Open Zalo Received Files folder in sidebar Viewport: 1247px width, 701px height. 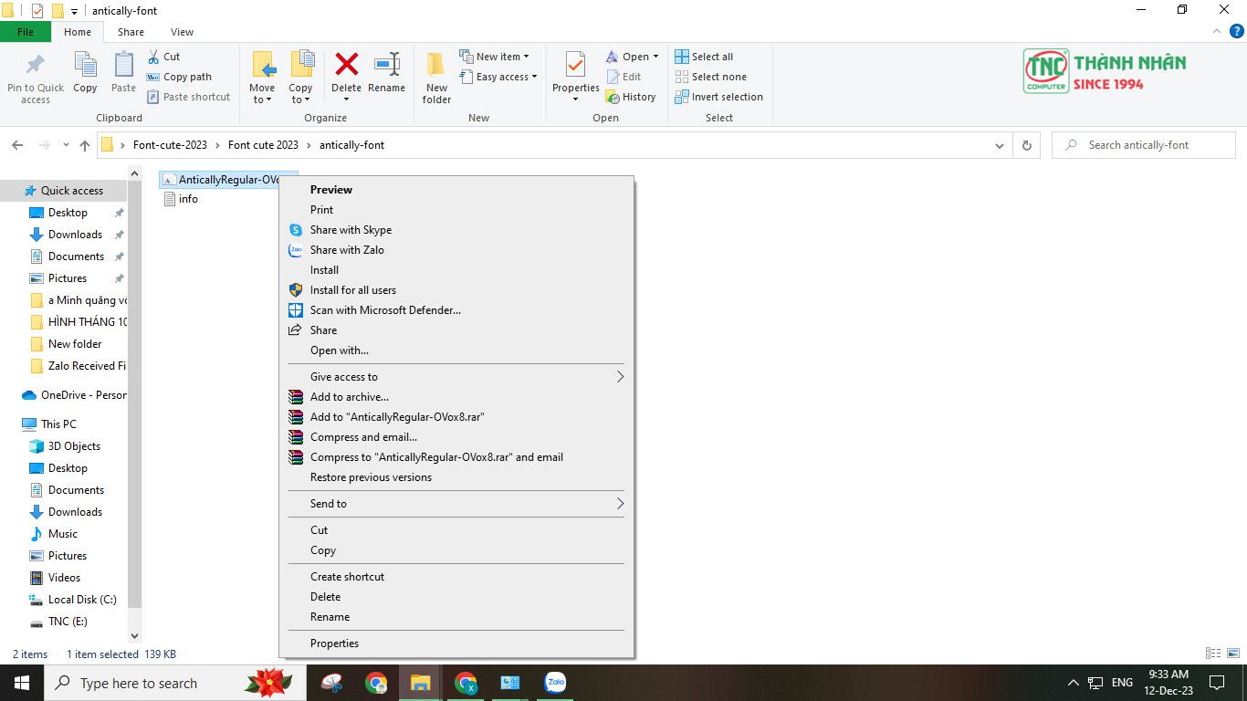(x=78, y=366)
